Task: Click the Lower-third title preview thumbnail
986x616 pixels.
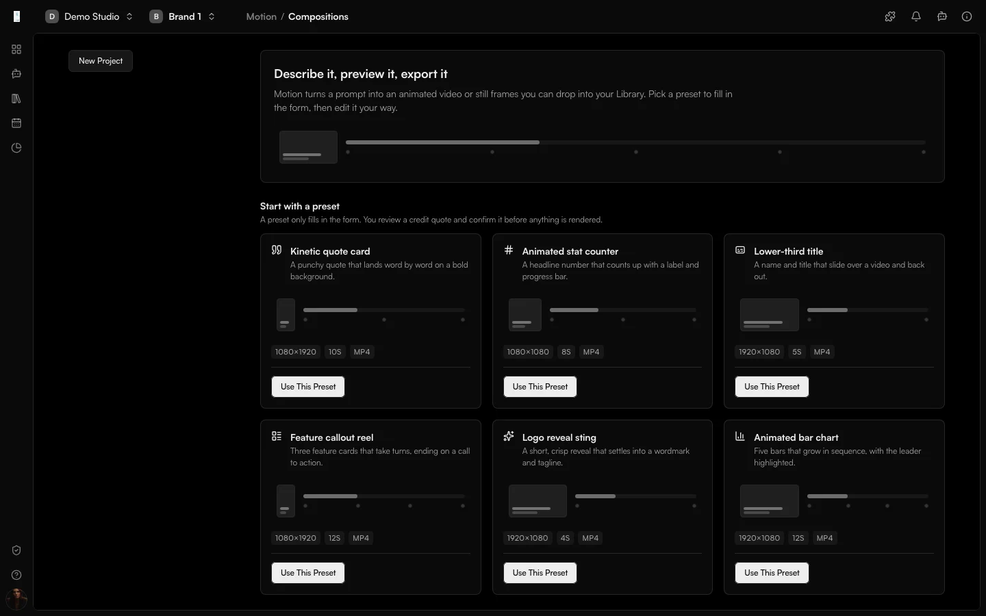Action: point(770,315)
